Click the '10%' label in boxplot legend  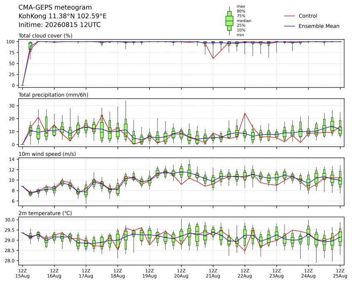click(x=241, y=30)
